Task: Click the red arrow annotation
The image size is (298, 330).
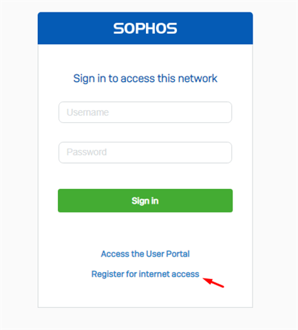Action: tap(213, 283)
